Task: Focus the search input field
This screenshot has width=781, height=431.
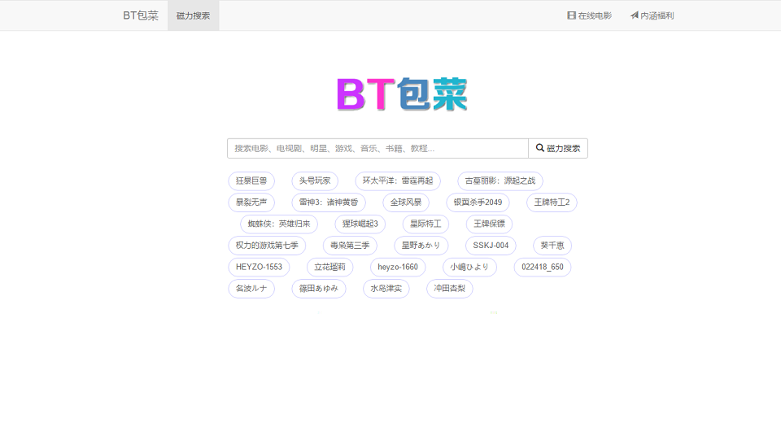Action: point(377,148)
